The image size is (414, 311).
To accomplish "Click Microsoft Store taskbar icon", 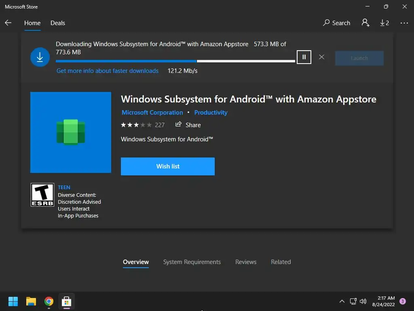I will tap(67, 301).
